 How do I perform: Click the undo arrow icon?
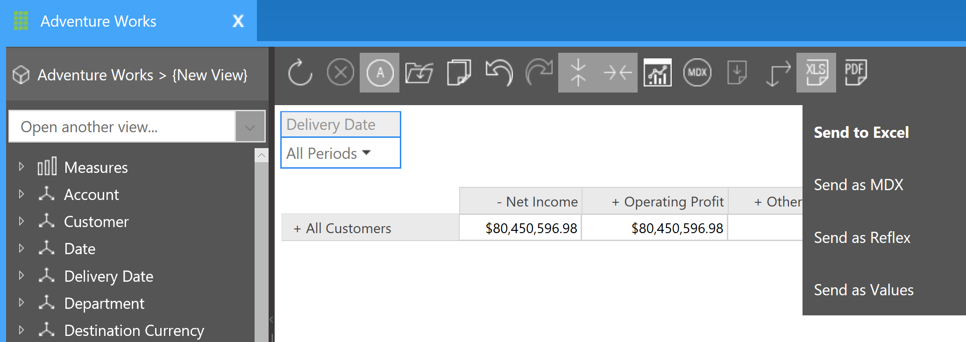click(499, 72)
